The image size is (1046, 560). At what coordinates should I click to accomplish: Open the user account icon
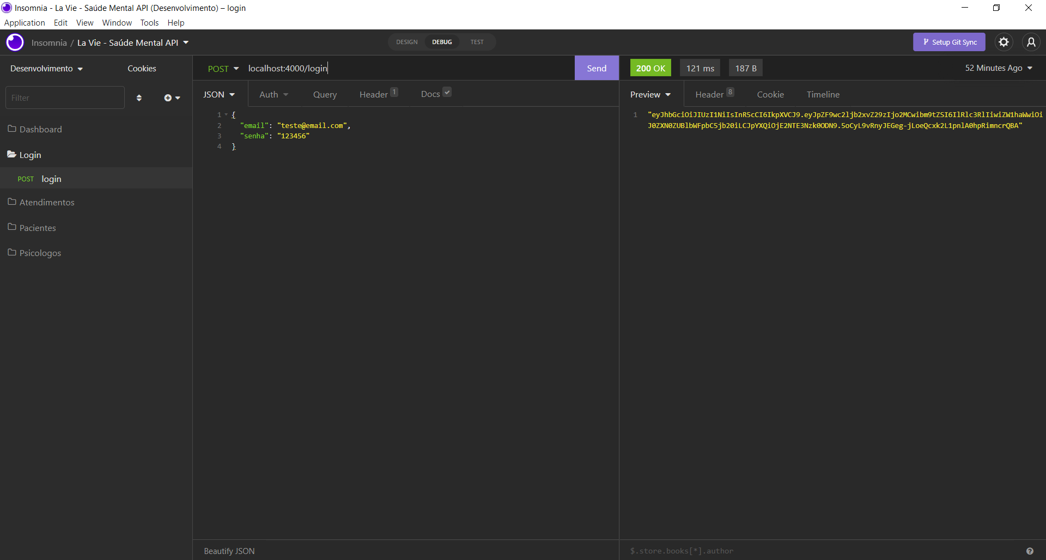(1031, 42)
